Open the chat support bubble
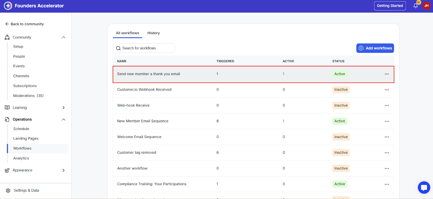Image resolution: width=433 pixels, height=199 pixels. (424, 187)
